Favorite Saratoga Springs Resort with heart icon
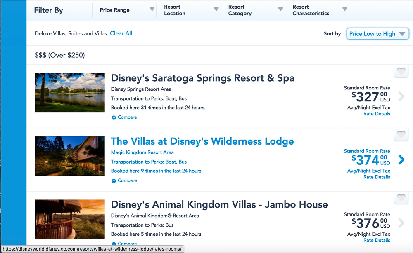 click(400, 72)
